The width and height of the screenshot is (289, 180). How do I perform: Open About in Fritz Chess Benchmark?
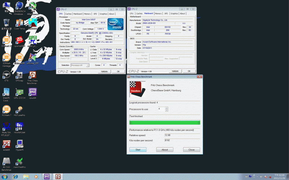(x=165, y=150)
